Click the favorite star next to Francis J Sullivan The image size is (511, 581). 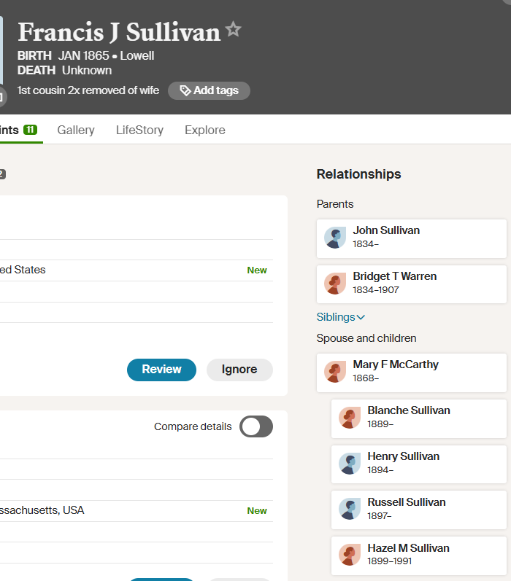(x=233, y=30)
